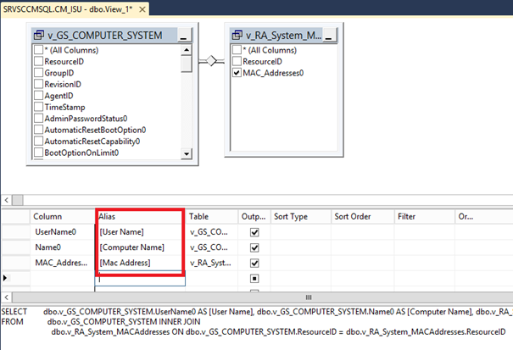The image size is (513, 350).
Task: Check All Columns in v_GS_COMPUTER_SYSTEM
Action: click(39, 50)
